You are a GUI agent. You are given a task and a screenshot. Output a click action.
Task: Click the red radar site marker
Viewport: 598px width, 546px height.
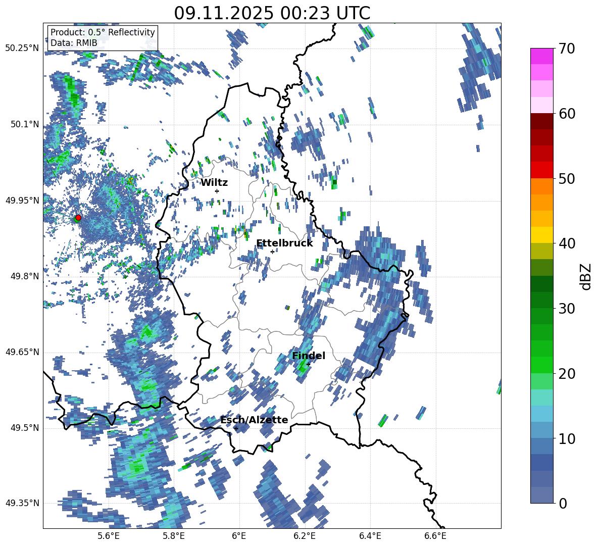[x=78, y=218]
